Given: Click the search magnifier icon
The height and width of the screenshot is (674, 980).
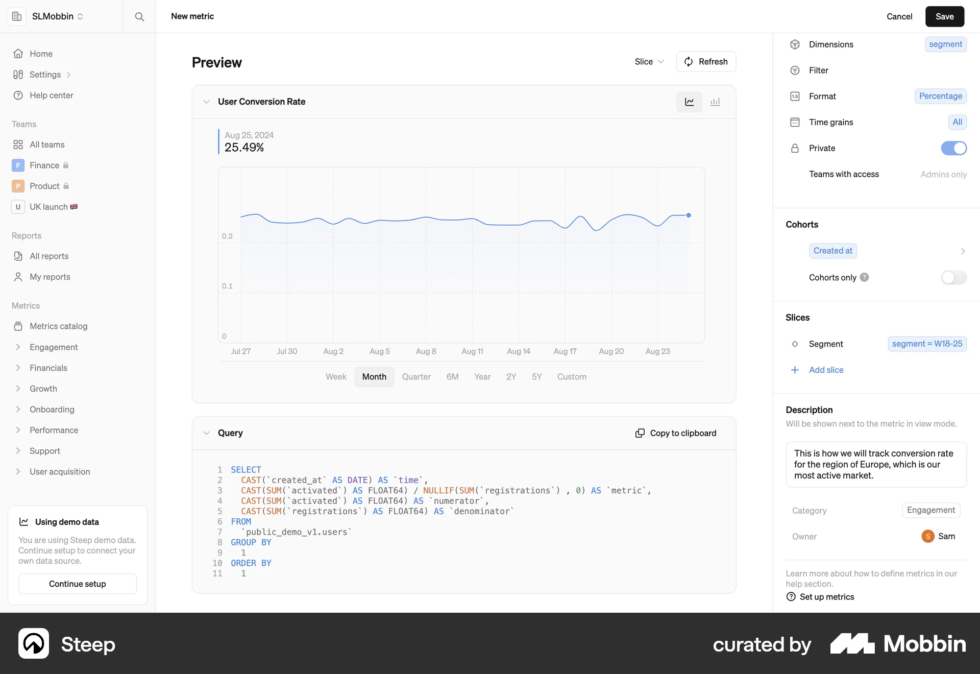Looking at the screenshot, I should [x=139, y=17].
